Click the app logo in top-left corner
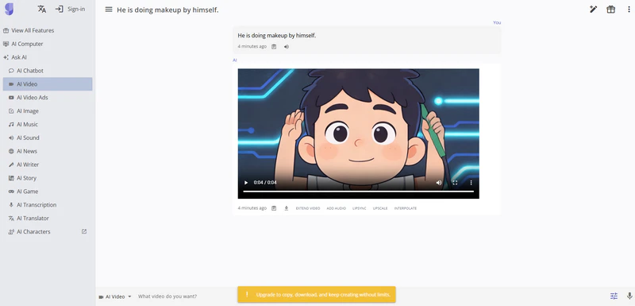635x306 pixels. pos(9,9)
